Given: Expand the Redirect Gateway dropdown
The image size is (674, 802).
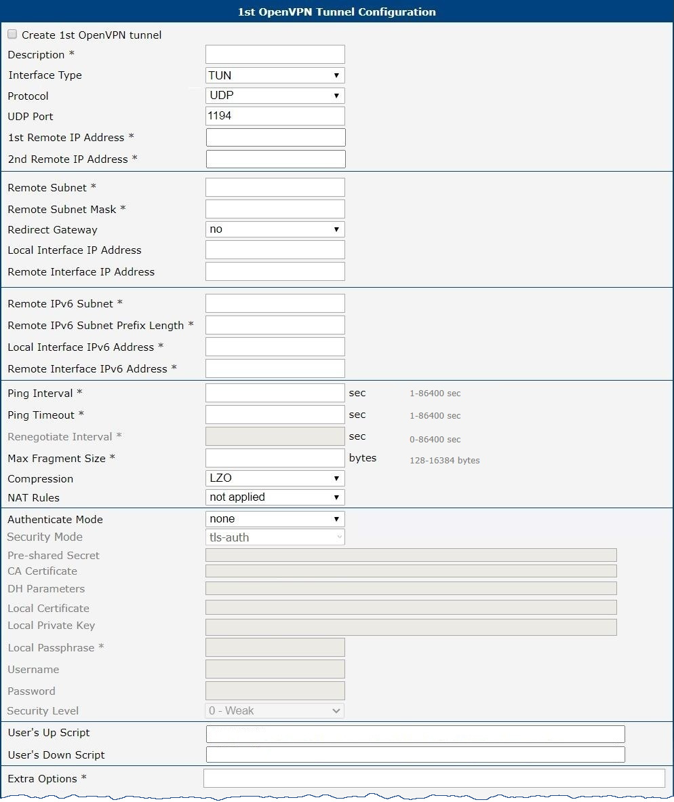Looking at the screenshot, I should 275,229.
